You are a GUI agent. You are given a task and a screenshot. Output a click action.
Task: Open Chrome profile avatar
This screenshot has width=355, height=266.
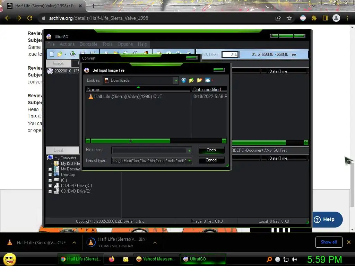(336, 18)
